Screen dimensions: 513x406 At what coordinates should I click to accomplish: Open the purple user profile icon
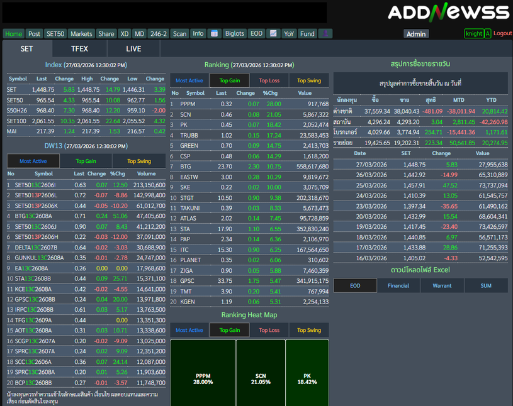coord(325,34)
